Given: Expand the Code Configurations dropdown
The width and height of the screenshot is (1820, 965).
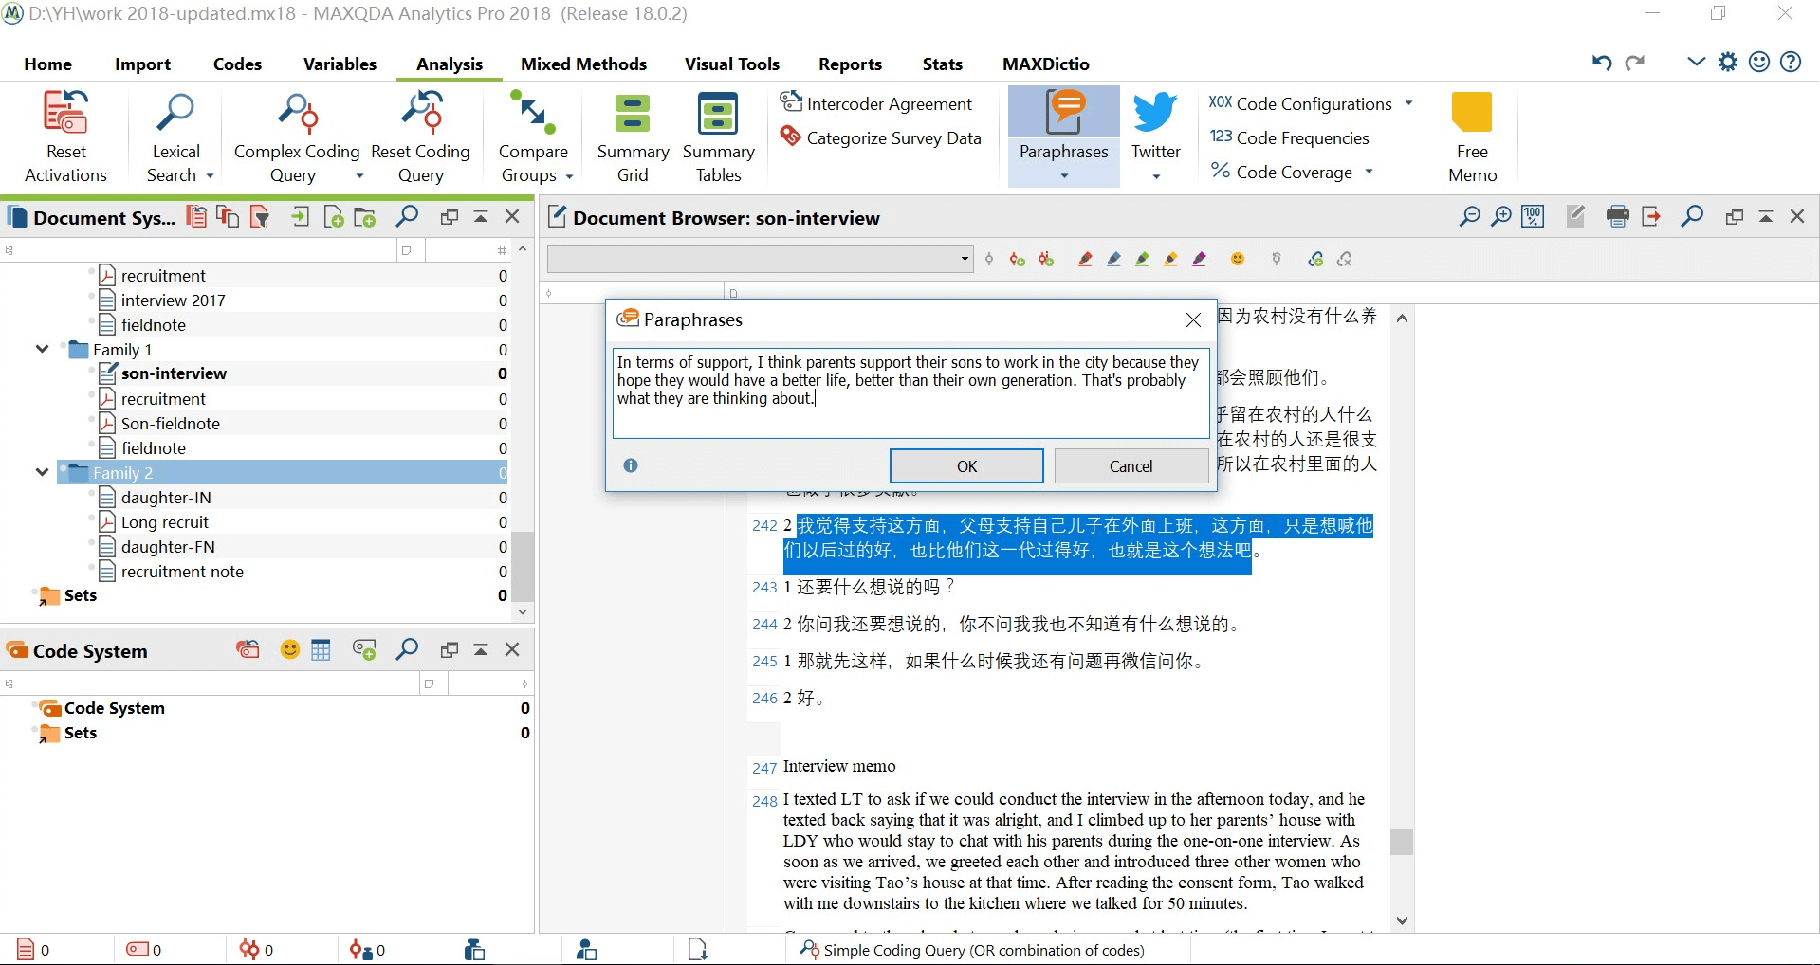Looking at the screenshot, I should [x=1408, y=103].
